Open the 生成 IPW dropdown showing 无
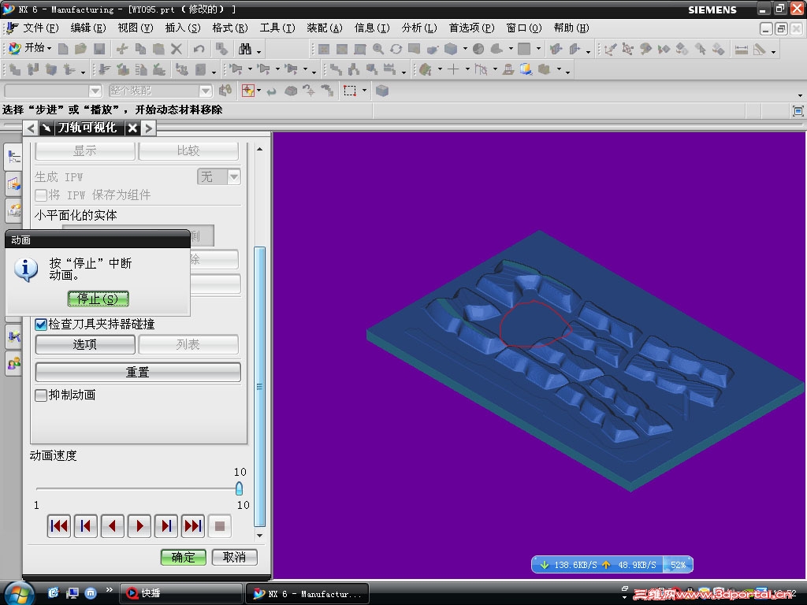Screen dimensions: 807x605 point(219,177)
